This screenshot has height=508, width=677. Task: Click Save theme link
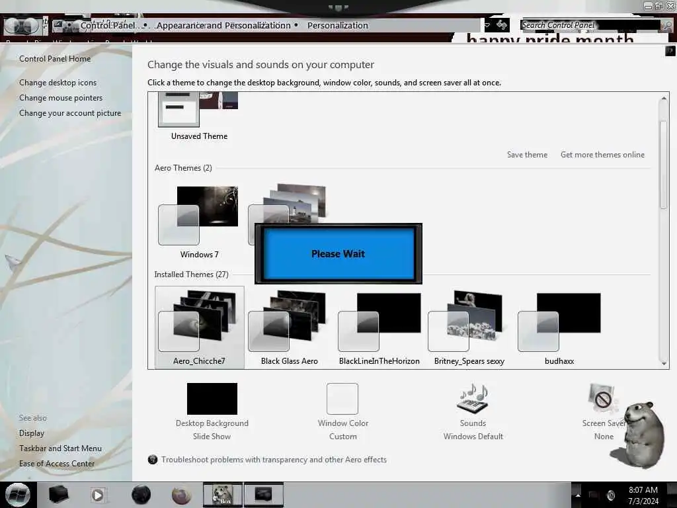(x=527, y=155)
